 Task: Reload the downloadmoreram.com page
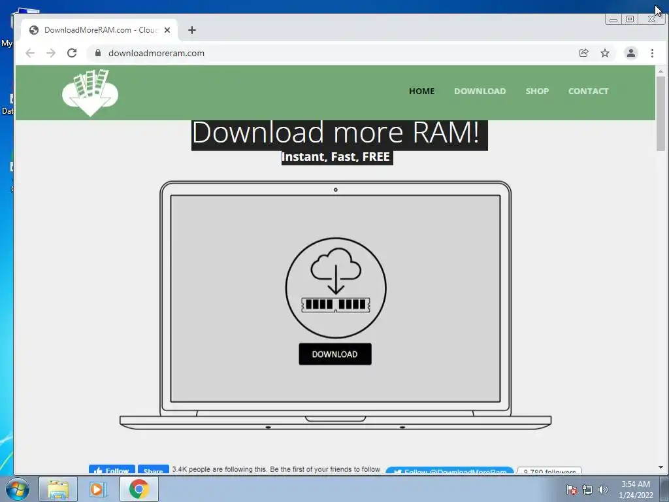pos(72,53)
